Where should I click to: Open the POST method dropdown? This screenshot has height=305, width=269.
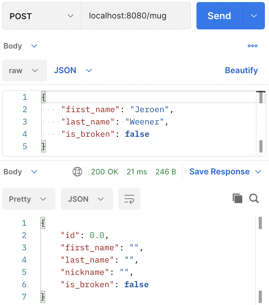coord(41,16)
